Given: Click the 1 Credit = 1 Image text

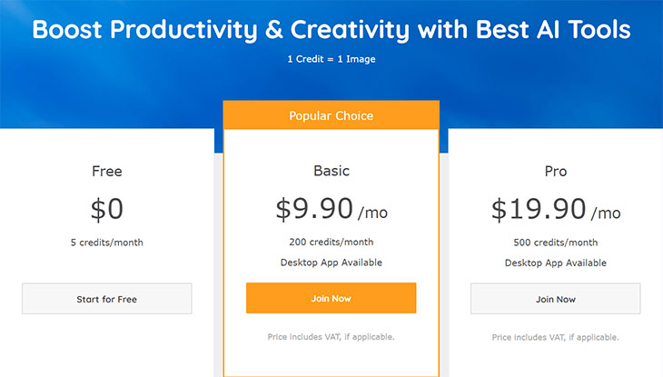Looking at the screenshot, I should tap(331, 59).
